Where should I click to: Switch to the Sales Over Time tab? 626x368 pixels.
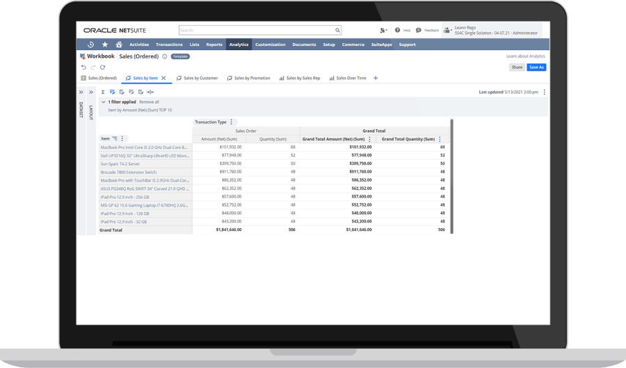tap(348, 78)
